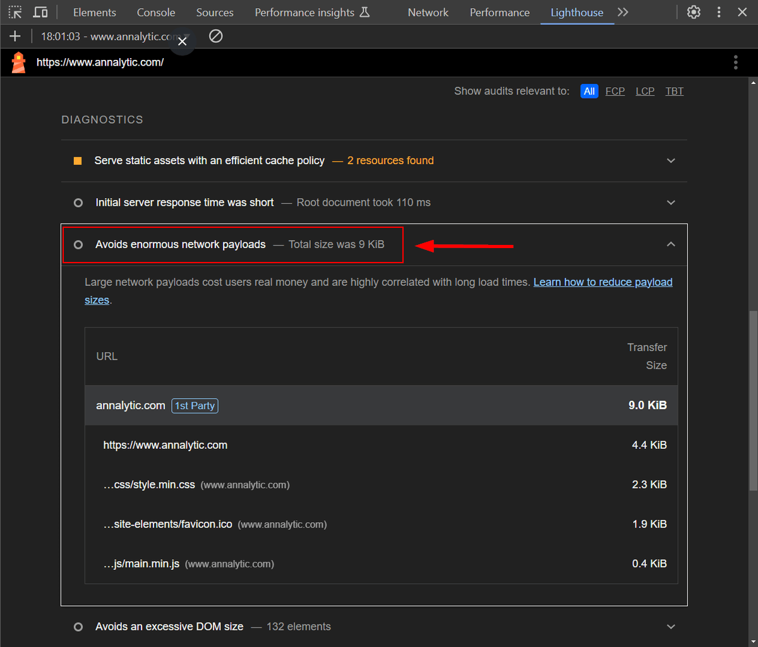This screenshot has width=758, height=647.
Task: Show more DevTools tabs chevron
Action: (623, 12)
